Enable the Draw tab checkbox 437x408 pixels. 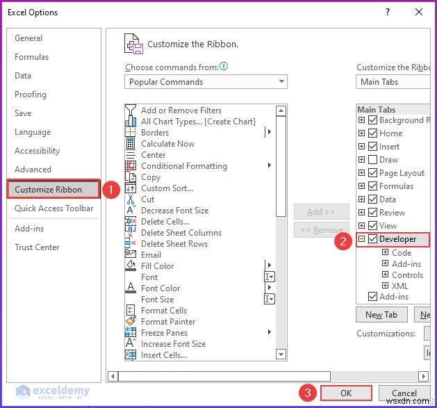[372, 160]
